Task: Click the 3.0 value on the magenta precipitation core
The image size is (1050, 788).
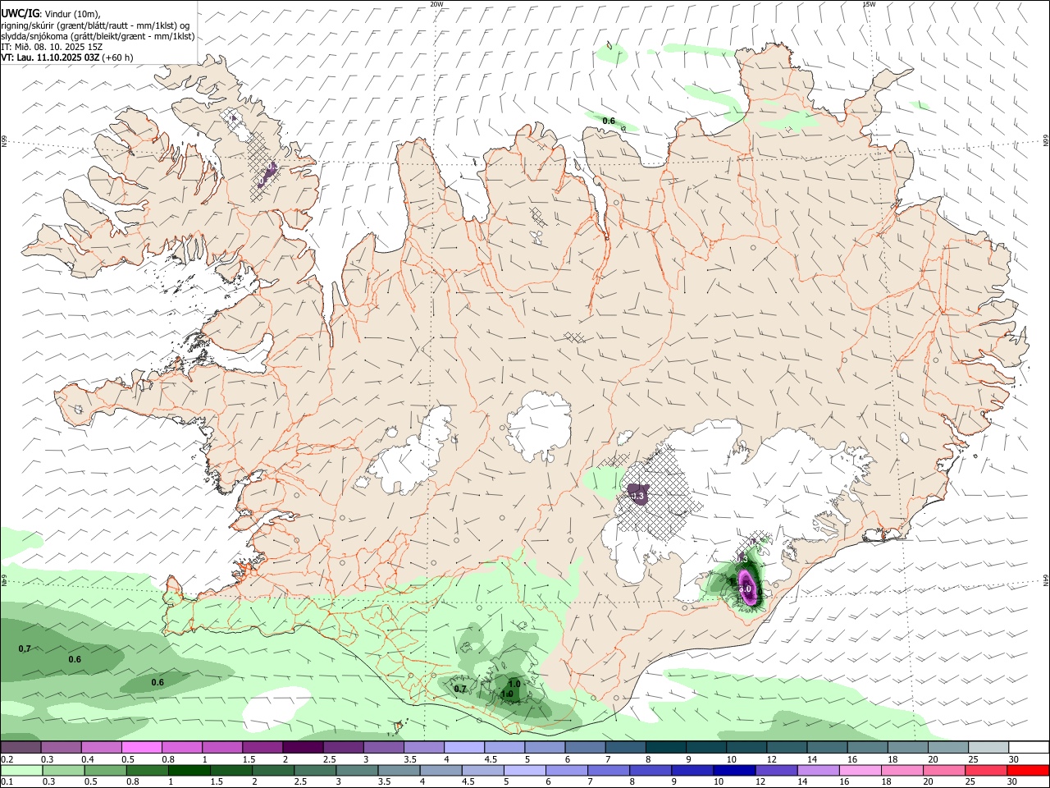Action: (x=746, y=589)
